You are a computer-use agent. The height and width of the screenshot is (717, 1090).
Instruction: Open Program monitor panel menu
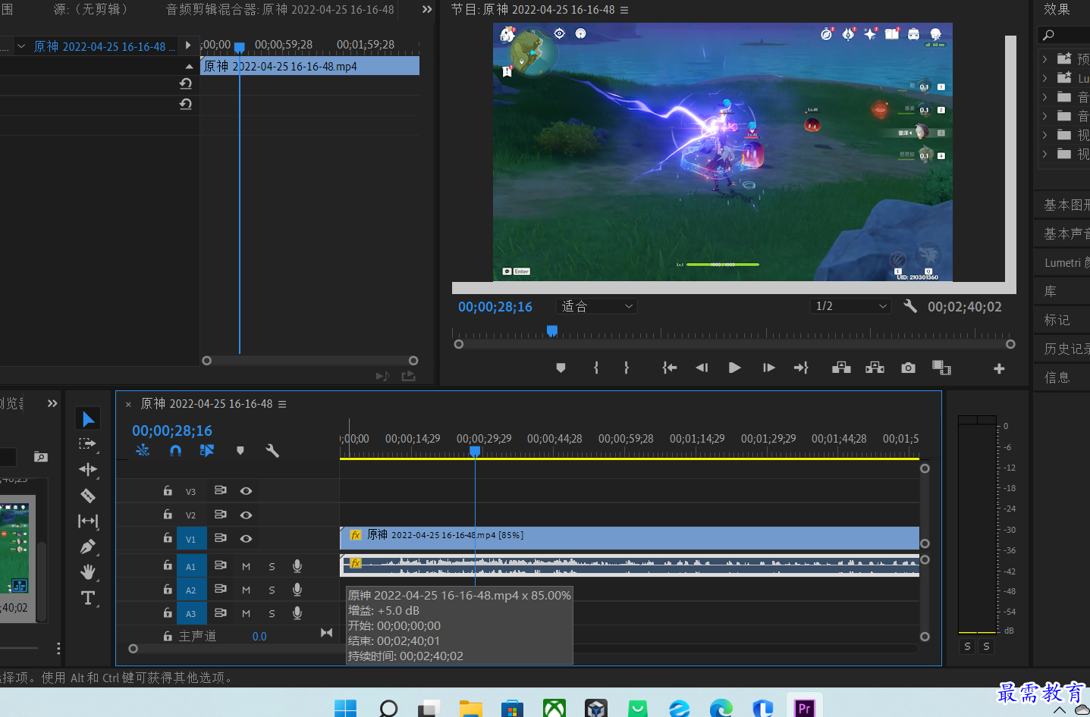(624, 10)
